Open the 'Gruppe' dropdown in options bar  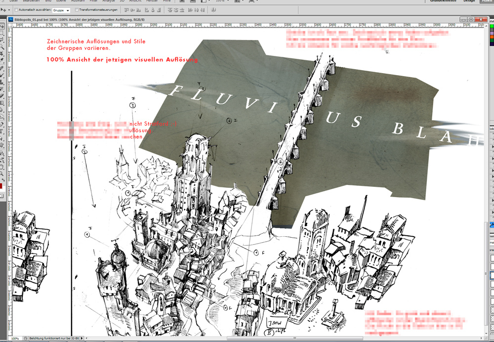(x=61, y=10)
